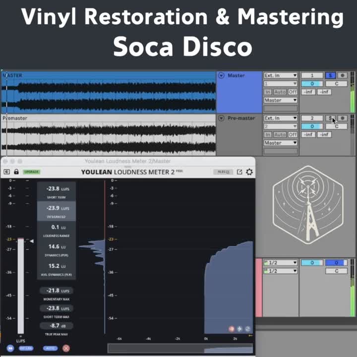
Task: Fold the Pre-master track with its triangle
Action: 221,118
